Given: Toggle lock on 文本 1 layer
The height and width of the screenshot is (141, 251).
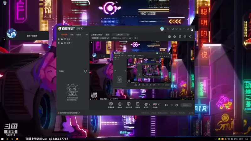Looking at the screenshot, I should pos(62,39).
